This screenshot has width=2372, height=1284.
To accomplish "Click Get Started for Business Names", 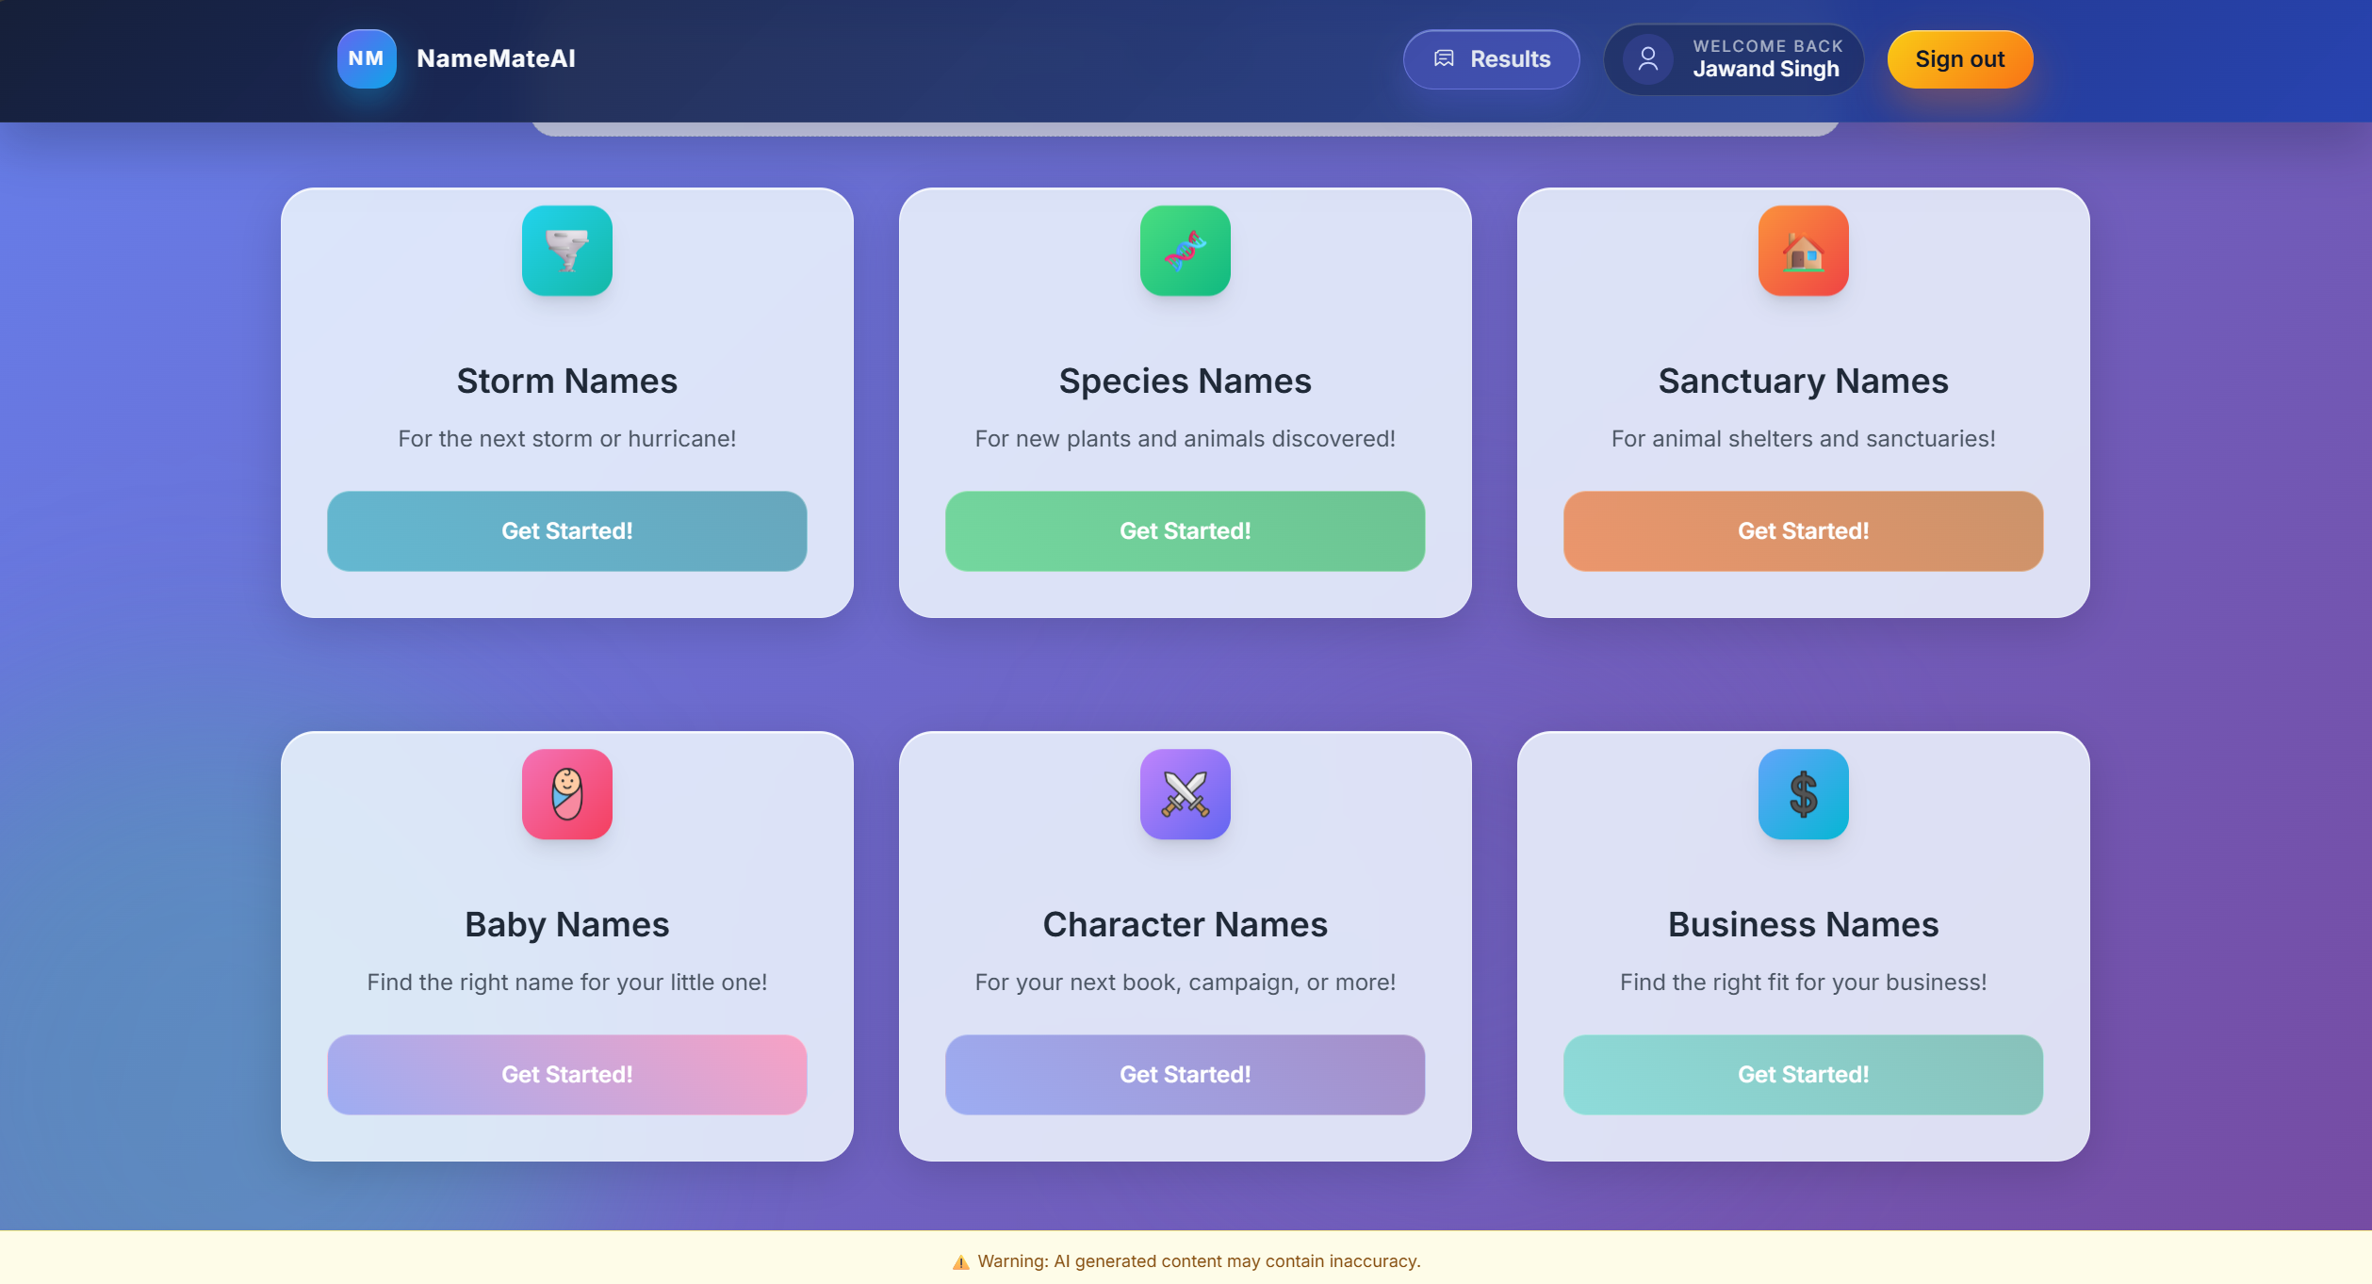I will [1803, 1075].
